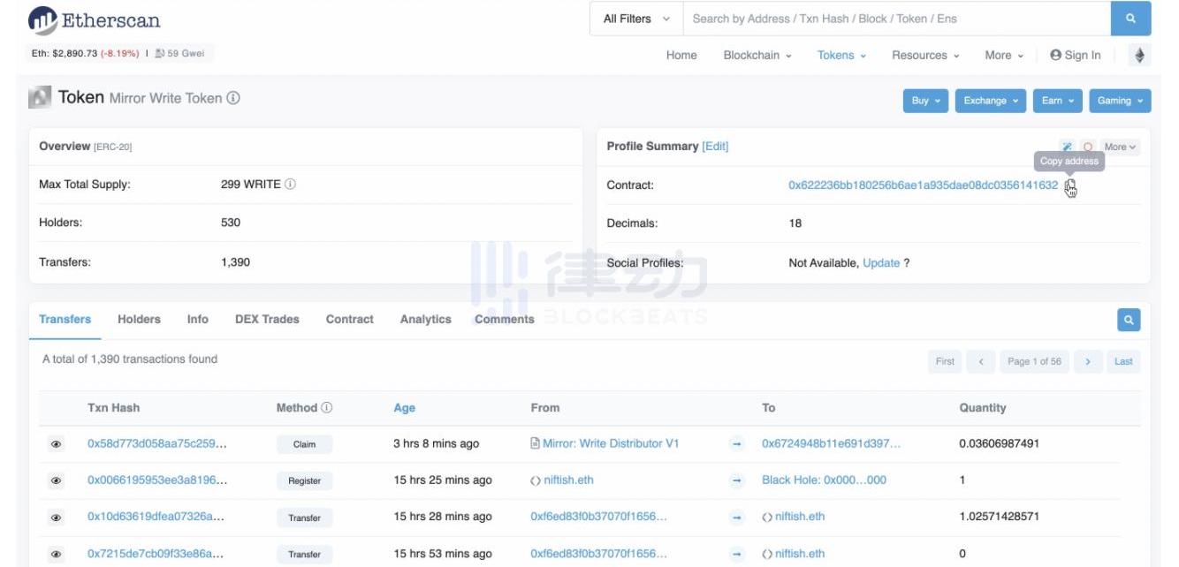
Task: Open the All Filters dropdown
Action: pyautogui.click(x=636, y=19)
